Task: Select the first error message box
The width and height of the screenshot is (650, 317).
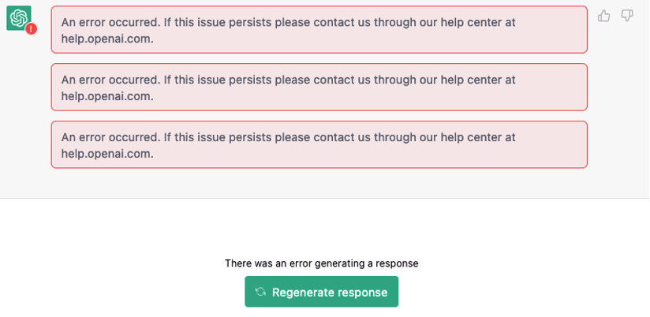Action: (319, 30)
